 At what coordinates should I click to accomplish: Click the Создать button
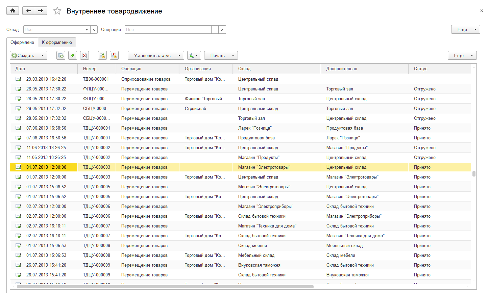pyautogui.click(x=28, y=56)
